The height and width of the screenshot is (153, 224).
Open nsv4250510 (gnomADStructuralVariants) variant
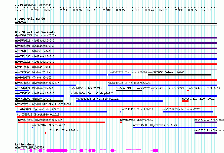pyautogui.click(x=43, y=104)
